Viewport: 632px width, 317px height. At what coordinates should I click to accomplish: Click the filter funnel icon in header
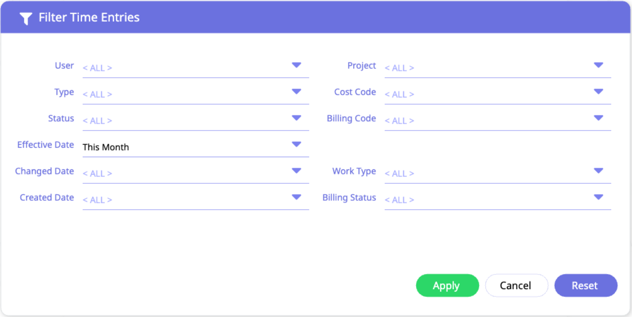point(26,18)
